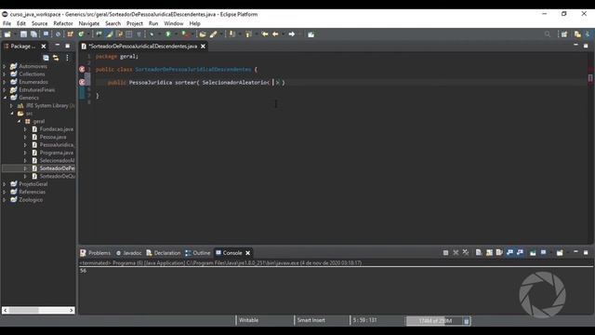Click the Open Type toolbar icon
This screenshot has width=595, height=335.
202,34
